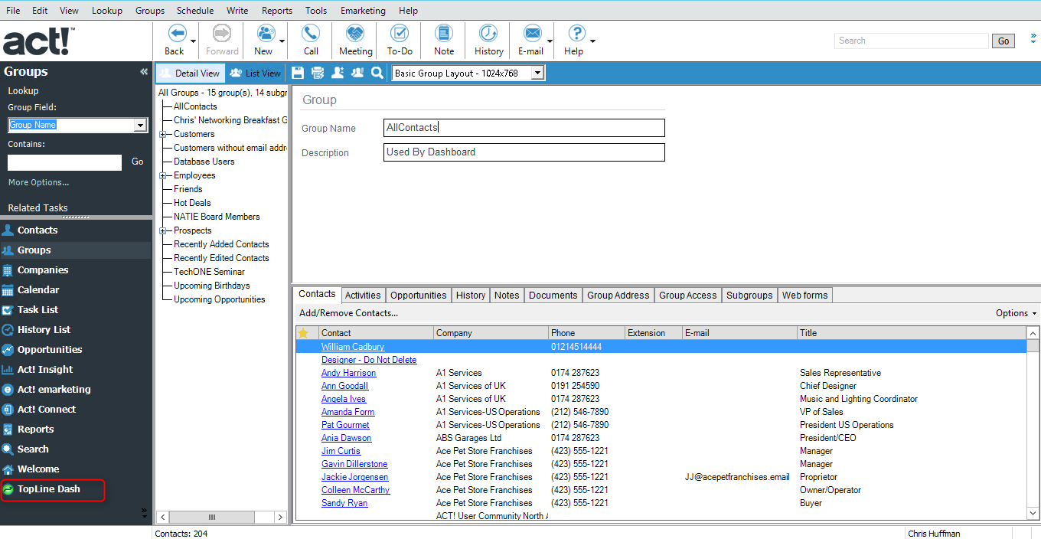Switch to Detail View

189,73
